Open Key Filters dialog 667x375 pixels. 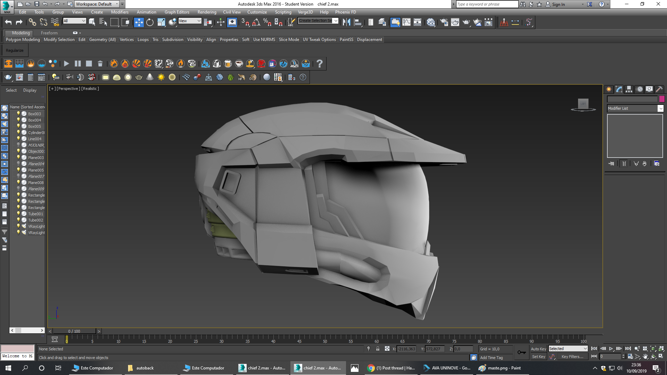pos(572,357)
